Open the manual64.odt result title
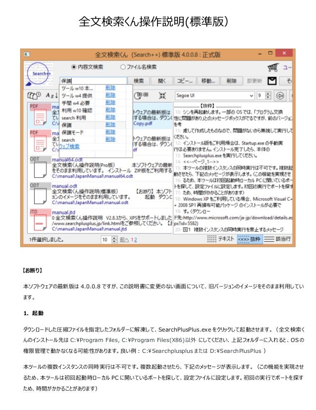 pos(67,159)
